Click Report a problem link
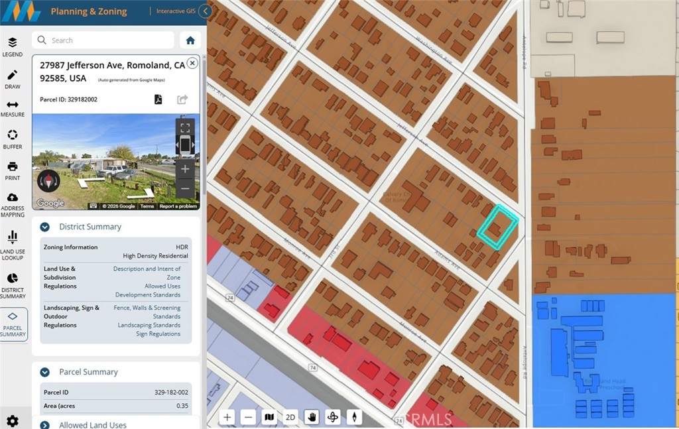Image resolution: width=679 pixels, height=429 pixels. [178, 206]
